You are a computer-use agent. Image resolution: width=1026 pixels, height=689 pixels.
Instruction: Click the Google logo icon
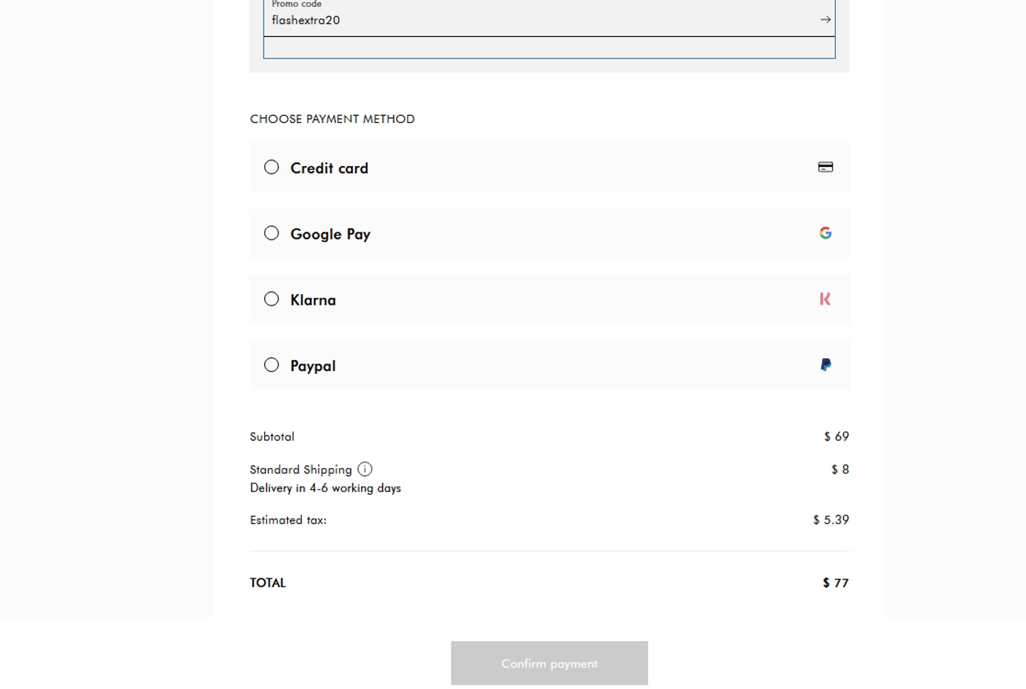click(x=826, y=233)
